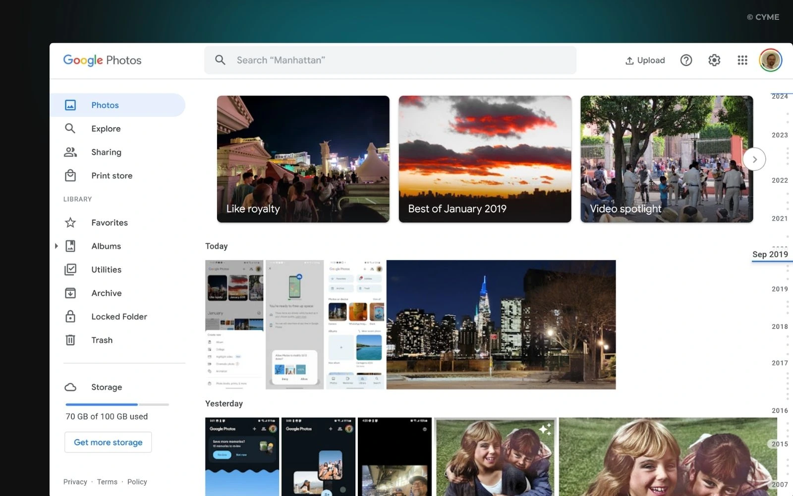This screenshot has width=793, height=496.
Task: Select the Today date heading
Action: click(x=217, y=246)
